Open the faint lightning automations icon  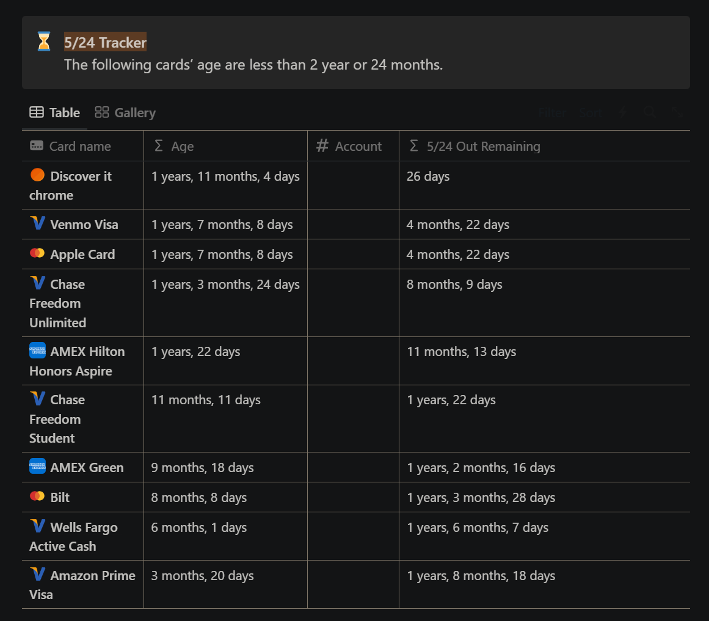pos(623,112)
